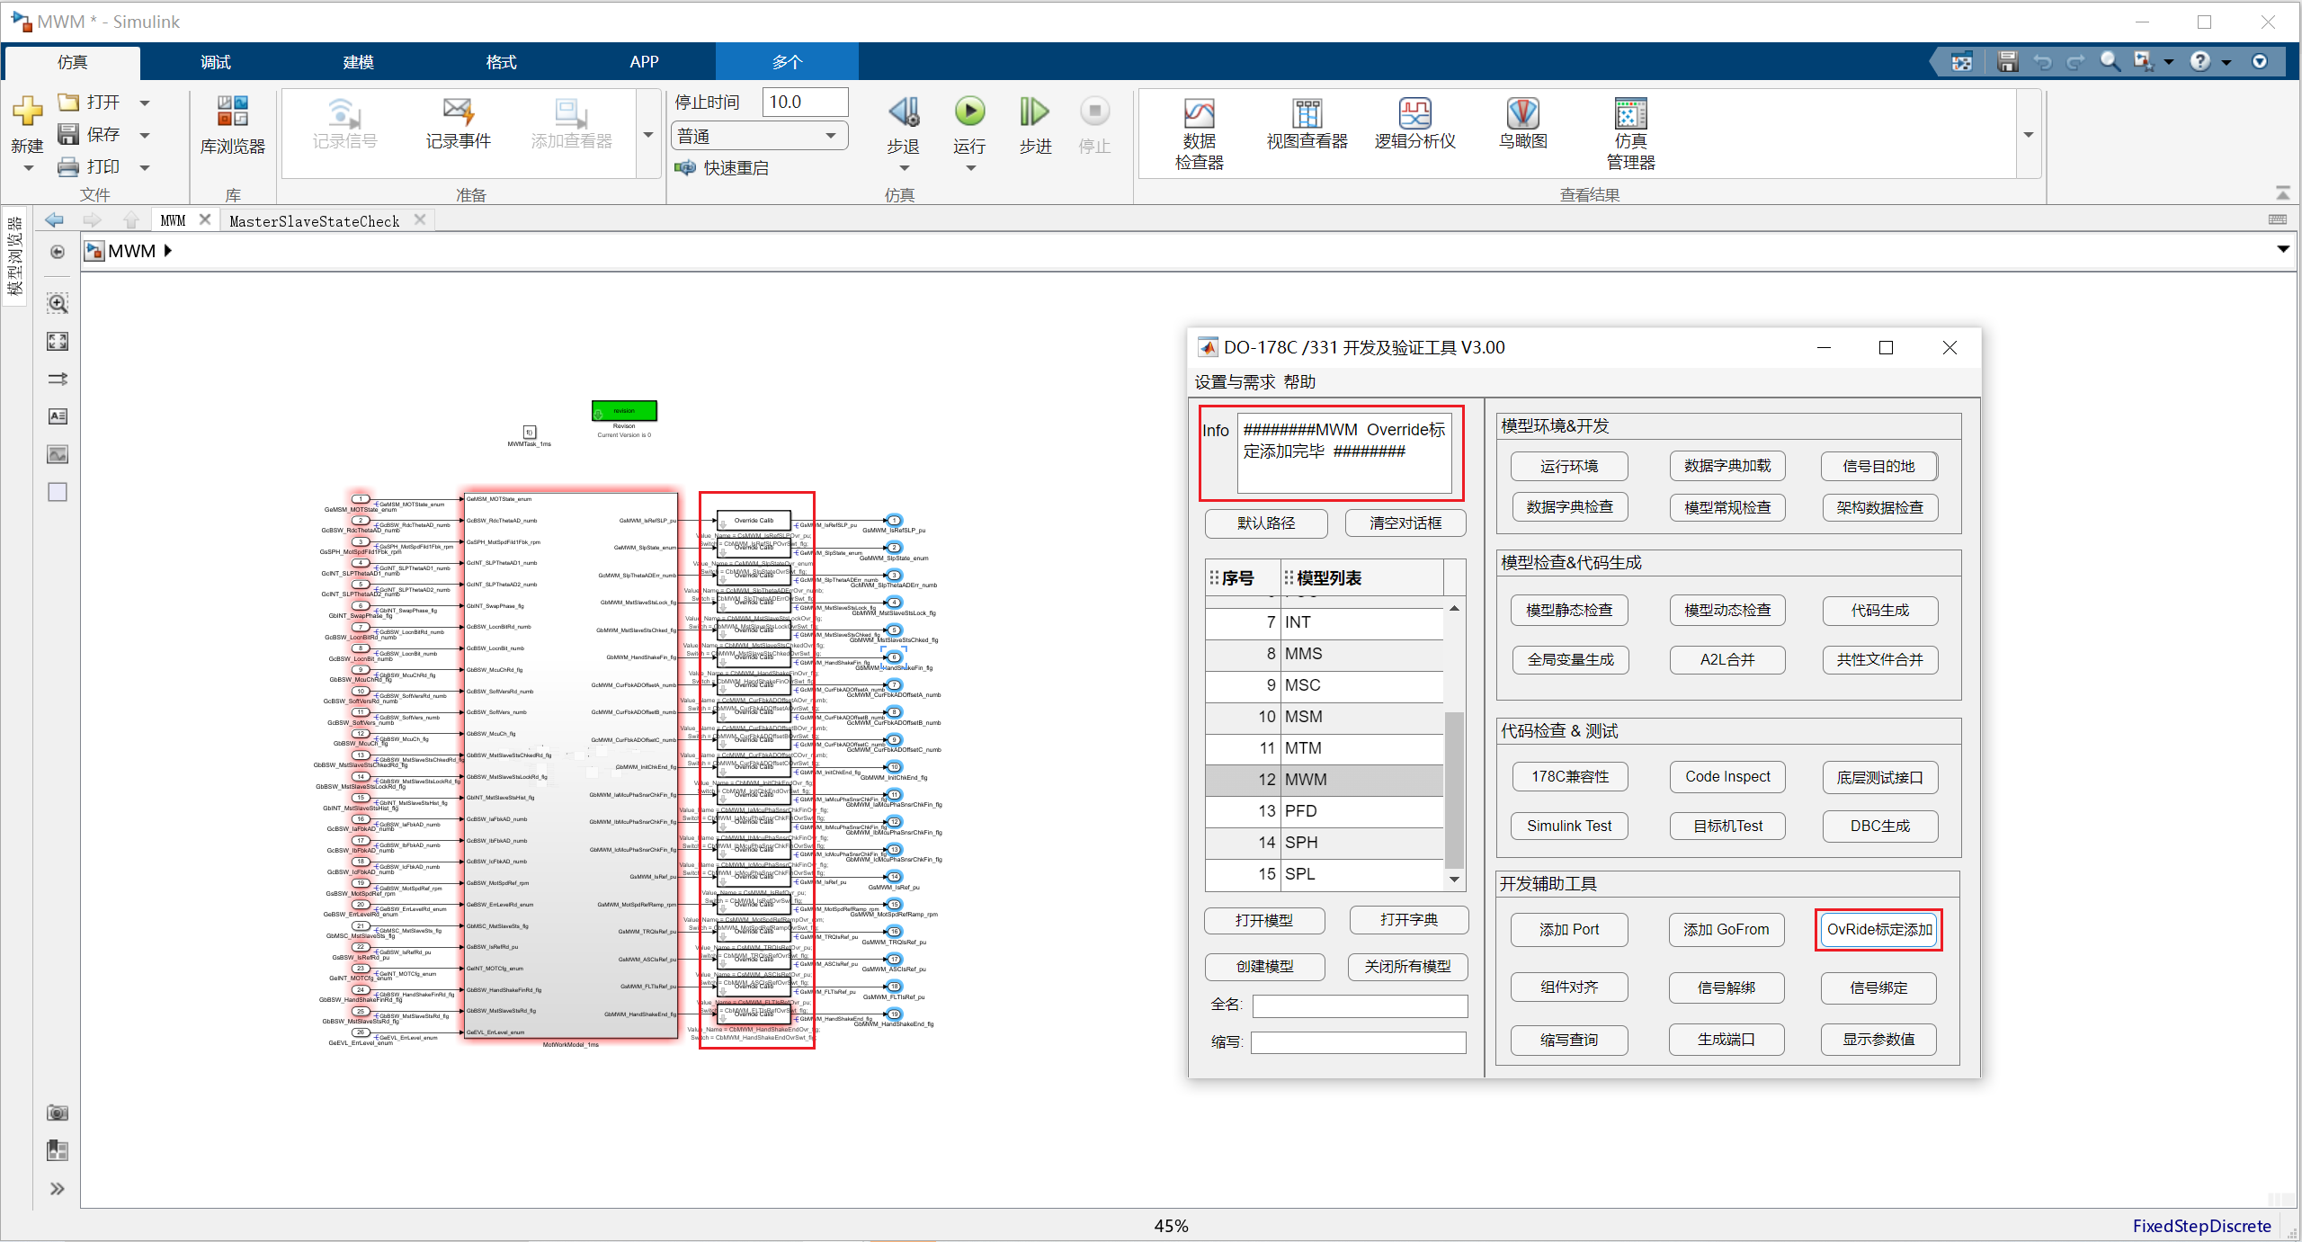Click the Print icon

[x=68, y=166]
